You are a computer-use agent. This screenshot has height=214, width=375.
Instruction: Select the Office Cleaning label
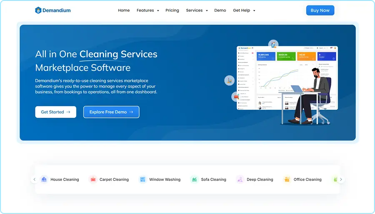(x=307, y=180)
